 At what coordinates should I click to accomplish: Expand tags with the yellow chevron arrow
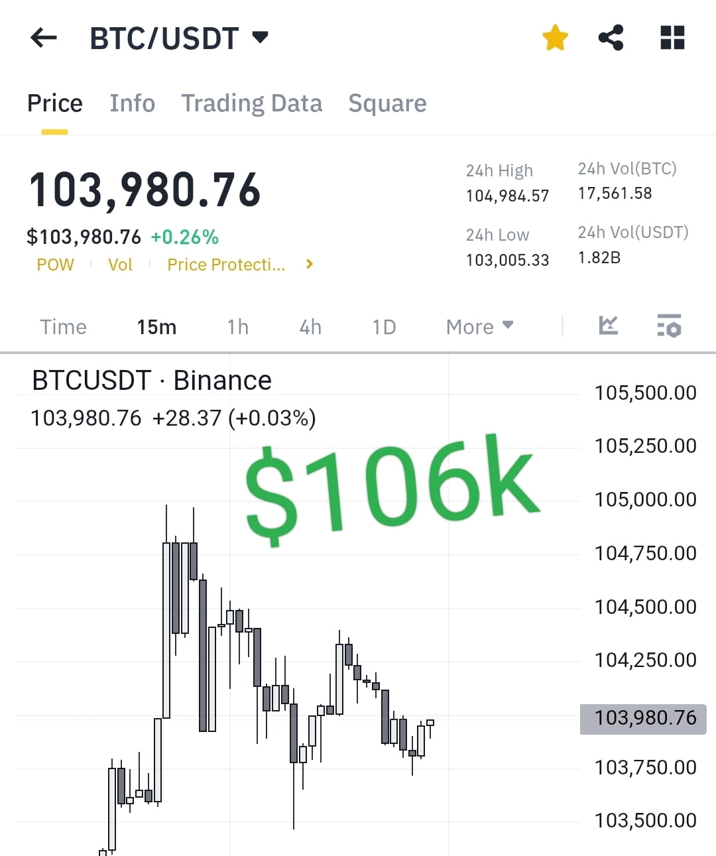pyautogui.click(x=309, y=265)
